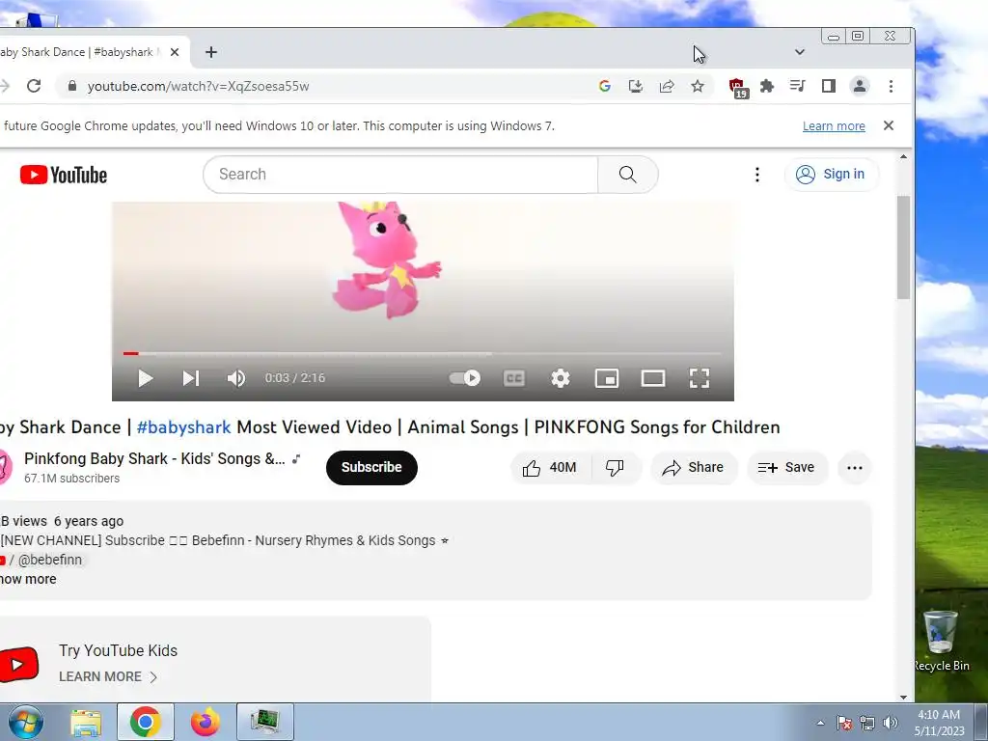988x741 pixels.
Task: Show hidden tray icons arrow
Action: [820, 723]
